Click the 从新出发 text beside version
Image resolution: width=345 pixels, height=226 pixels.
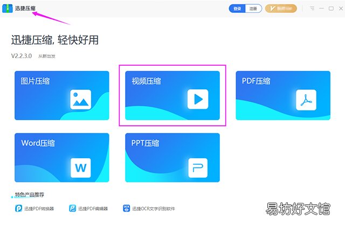coord(47,56)
